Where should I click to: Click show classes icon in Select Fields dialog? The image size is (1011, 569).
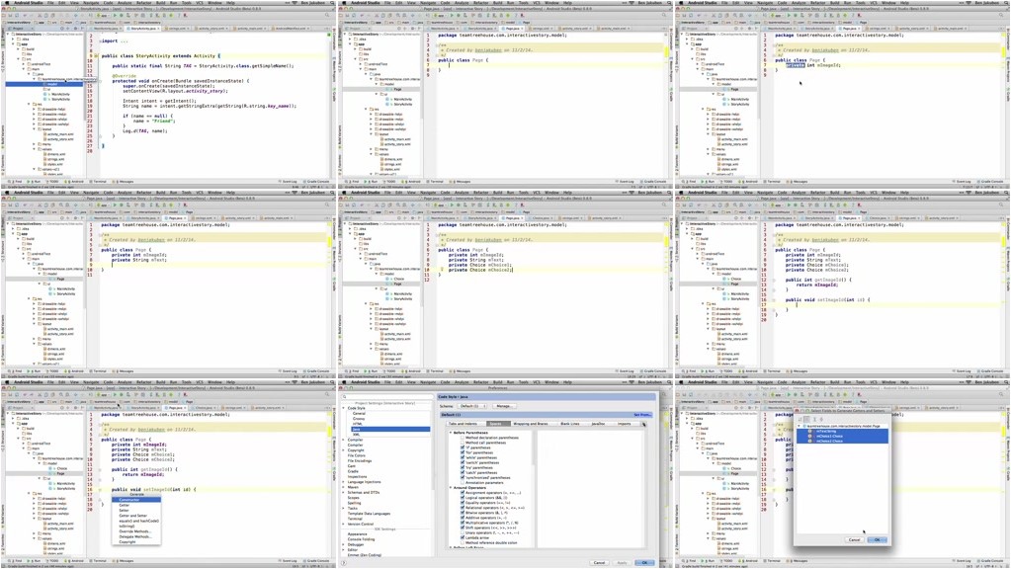coord(806,420)
